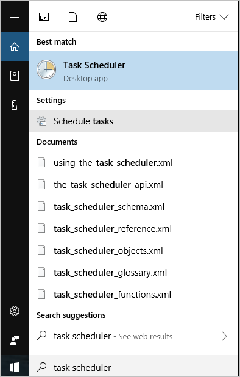The image size is (240, 377).
Task: Select the Home icon in sidebar
Action: [15, 46]
